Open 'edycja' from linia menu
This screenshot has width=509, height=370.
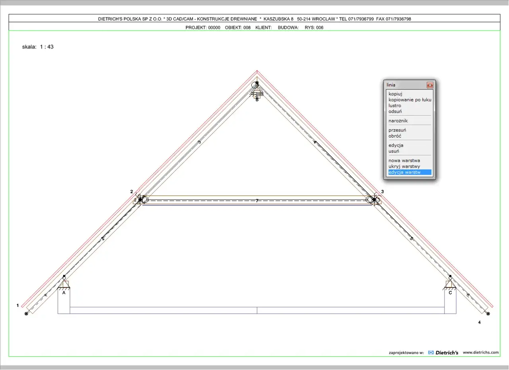pyautogui.click(x=396, y=145)
